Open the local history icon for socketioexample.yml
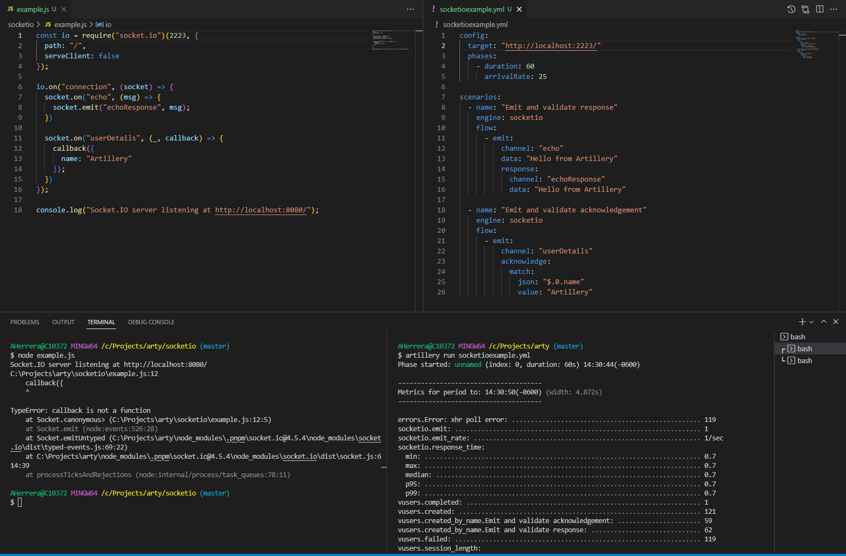Viewport: 846px width, 556px height. pyautogui.click(x=791, y=9)
